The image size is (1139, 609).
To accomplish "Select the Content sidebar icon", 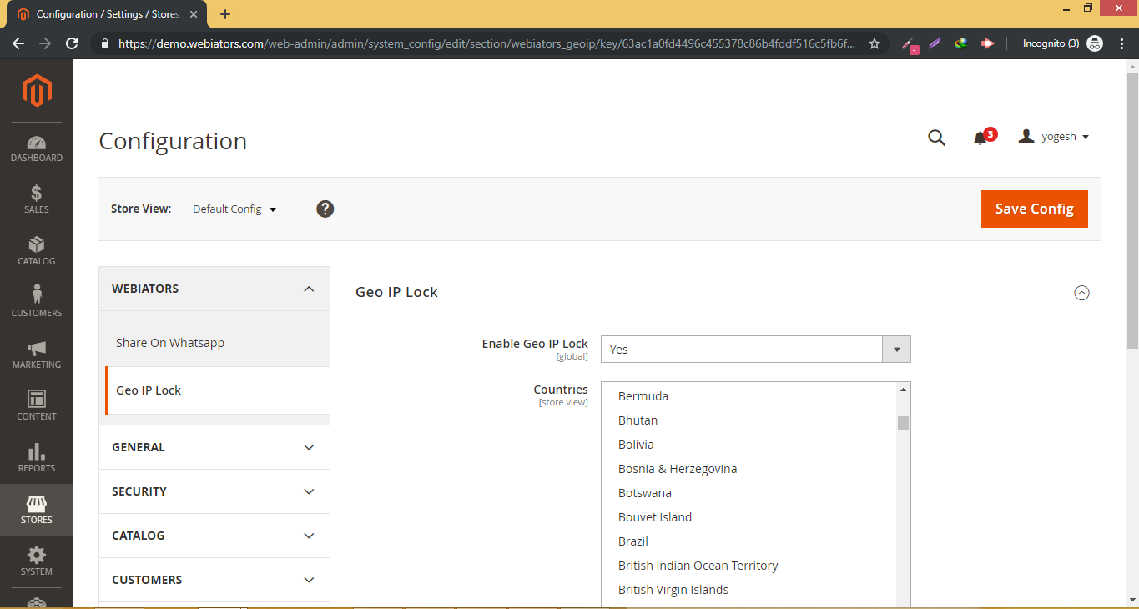I will point(36,404).
